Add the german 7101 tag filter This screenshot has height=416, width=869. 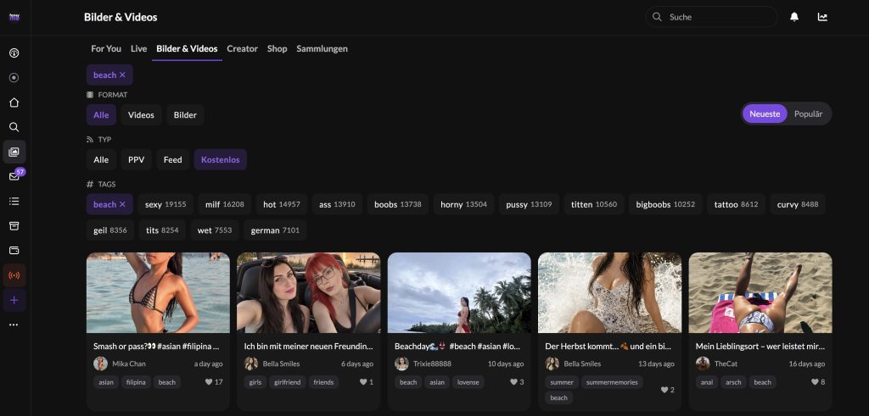point(275,230)
